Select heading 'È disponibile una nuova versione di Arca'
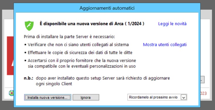215x110 pixels. 92,24
